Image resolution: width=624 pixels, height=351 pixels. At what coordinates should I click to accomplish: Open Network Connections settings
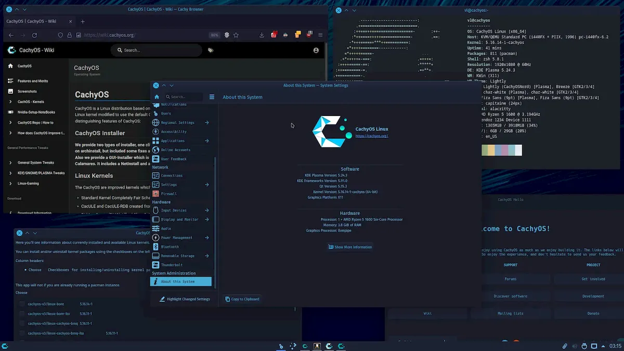point(182,175)
